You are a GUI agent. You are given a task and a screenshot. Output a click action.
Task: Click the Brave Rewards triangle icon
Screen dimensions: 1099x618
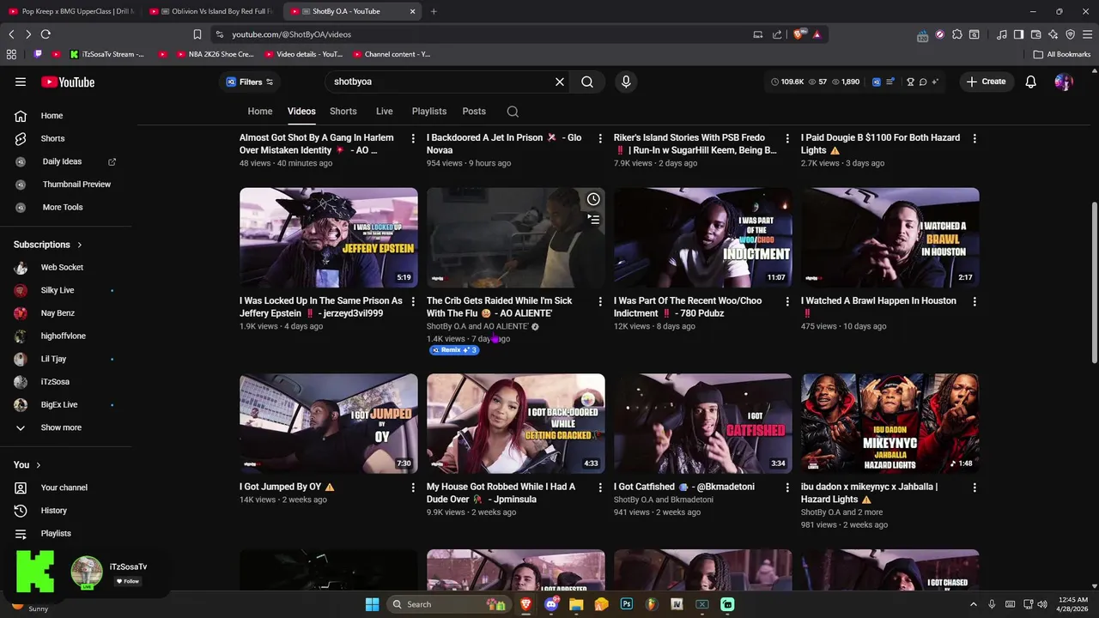pos(817,34)
